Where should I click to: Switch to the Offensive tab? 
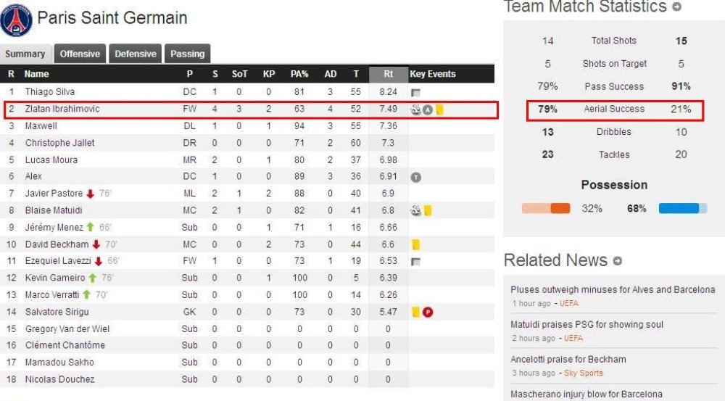[x=80, y=54]
